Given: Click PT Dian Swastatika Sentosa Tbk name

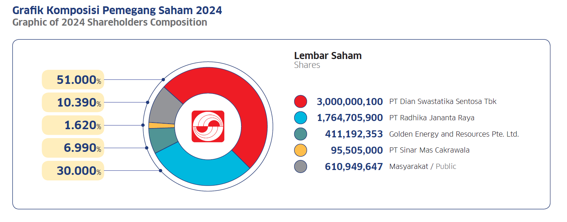Looking at the screenshot, I should point(443,101).
